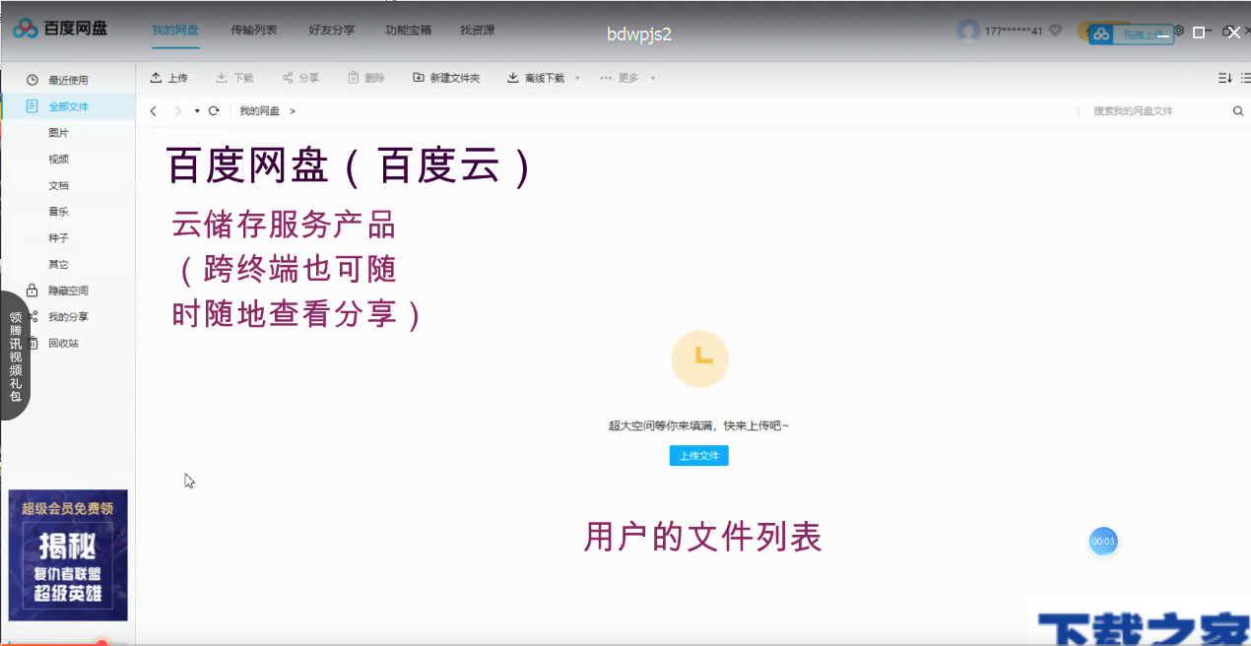Viewport: 1251px width, 646px height.
Task: Click the 新建文件夹 (New Folder) icon
Action: [x=417, y=78]
